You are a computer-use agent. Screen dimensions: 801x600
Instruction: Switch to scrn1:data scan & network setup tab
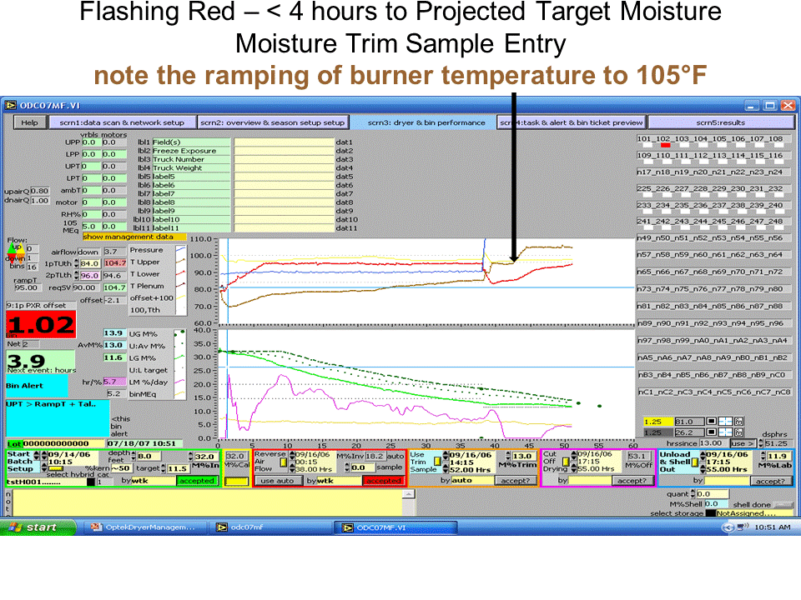pos(122,122)
